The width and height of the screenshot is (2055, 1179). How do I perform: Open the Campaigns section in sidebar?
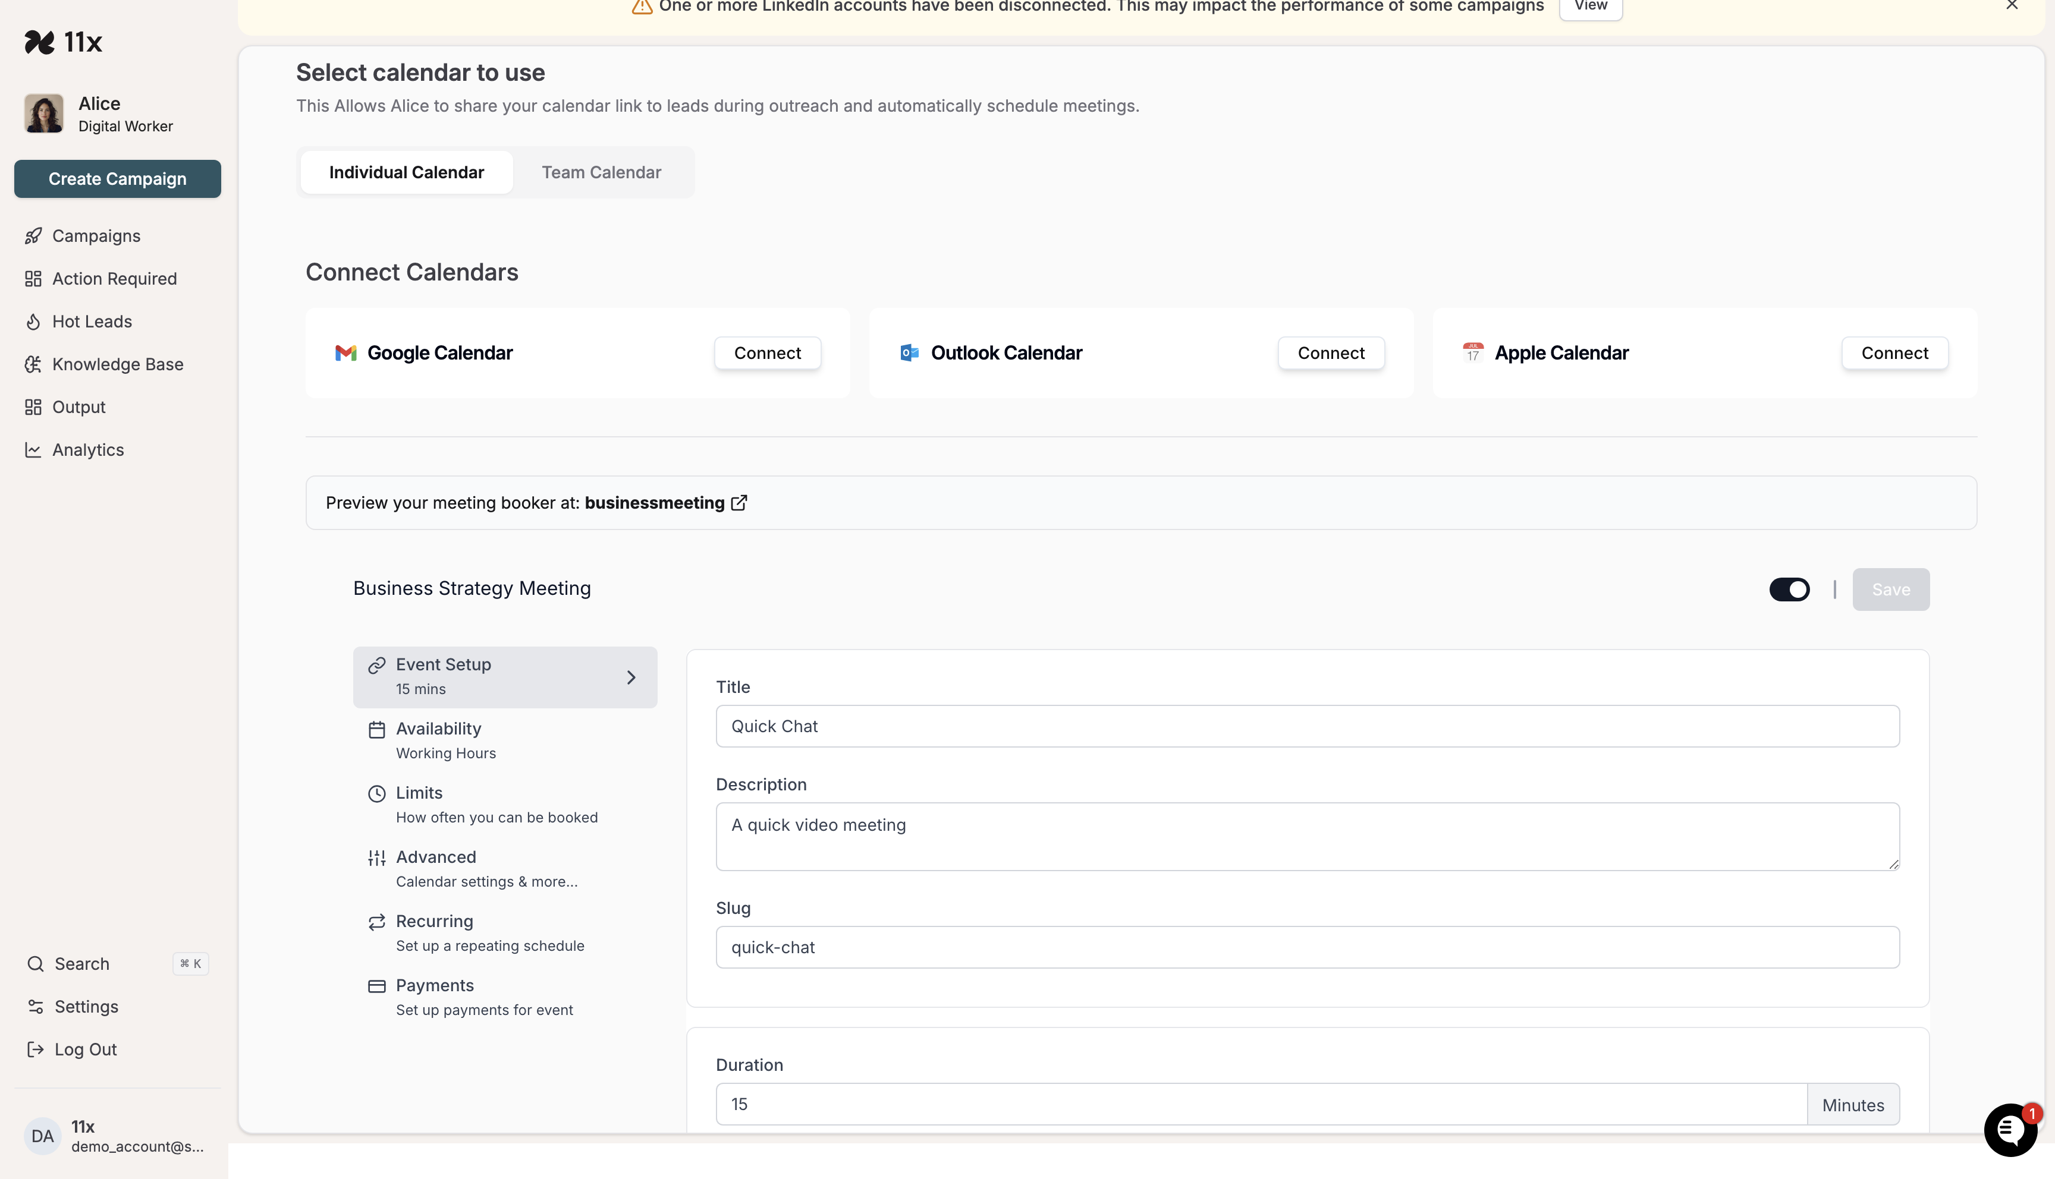pyautogui.click(x=96, y=236)
